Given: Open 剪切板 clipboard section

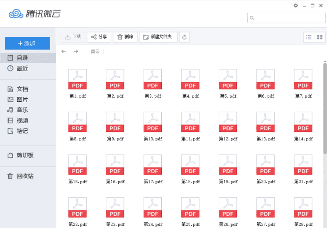Looking at the screenshot, I should 28,155.
